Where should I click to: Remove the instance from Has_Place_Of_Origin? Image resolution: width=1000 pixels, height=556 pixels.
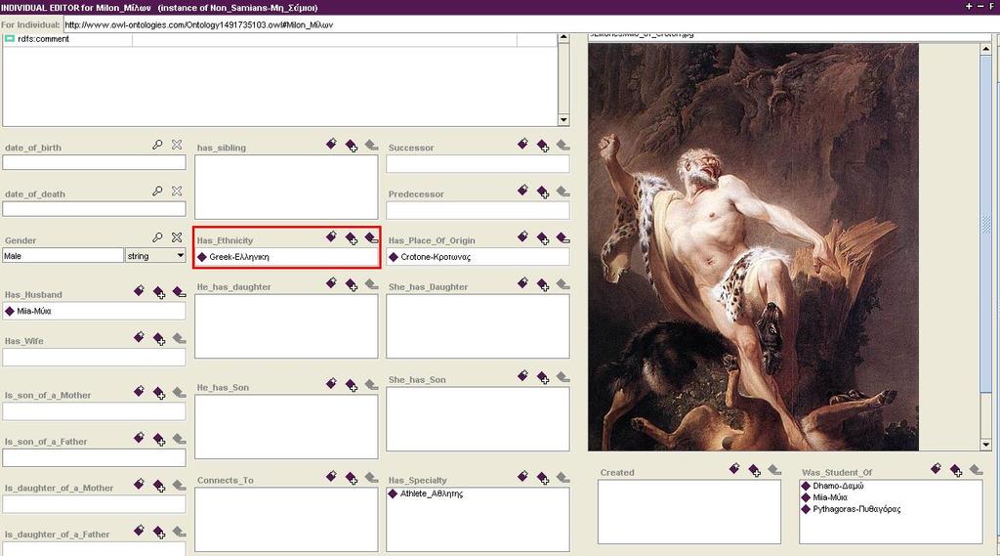563,238
